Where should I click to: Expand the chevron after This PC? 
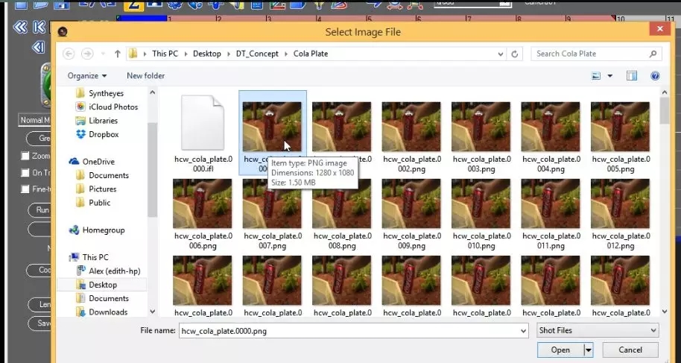pos(186,54)
